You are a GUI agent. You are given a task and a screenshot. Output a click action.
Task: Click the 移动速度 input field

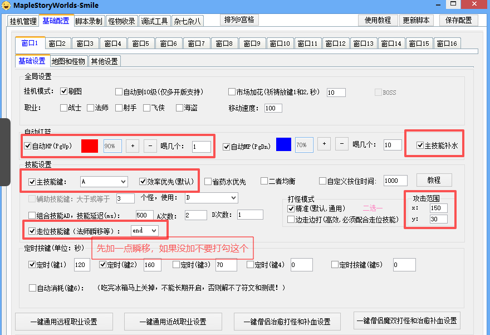[x=273, y=108]
